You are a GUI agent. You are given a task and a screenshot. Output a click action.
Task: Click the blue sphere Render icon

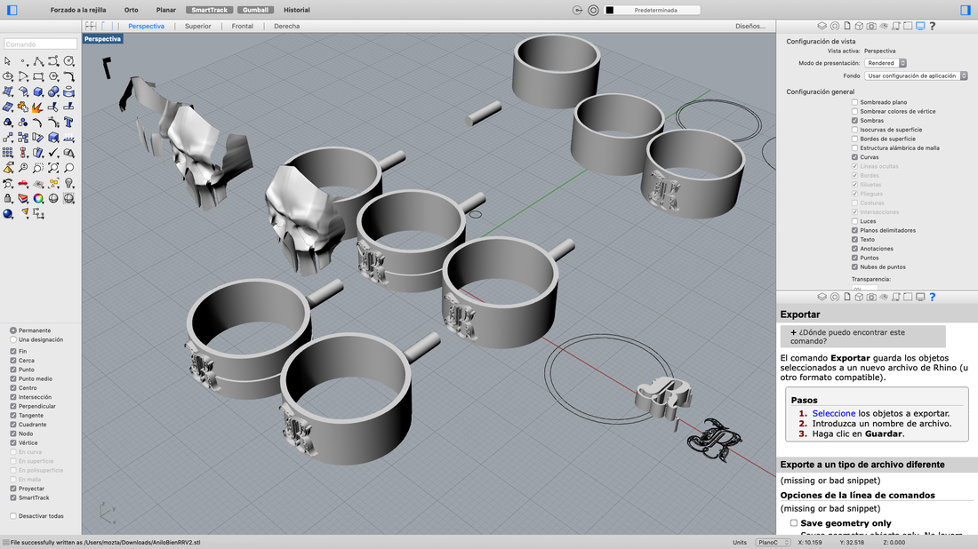pyautogui.click(x=7, y=214)
